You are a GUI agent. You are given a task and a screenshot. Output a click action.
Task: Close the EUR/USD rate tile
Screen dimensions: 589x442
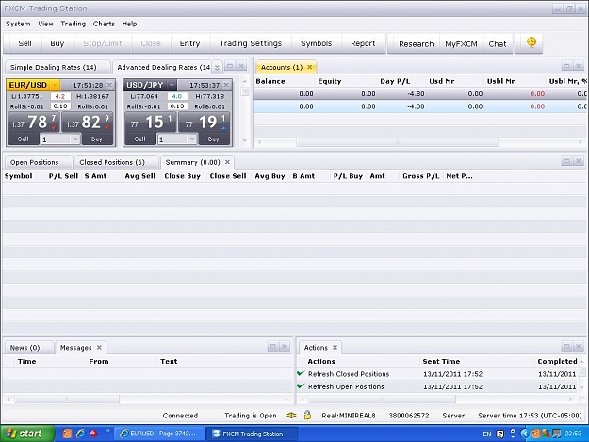(x=109, y=85)
